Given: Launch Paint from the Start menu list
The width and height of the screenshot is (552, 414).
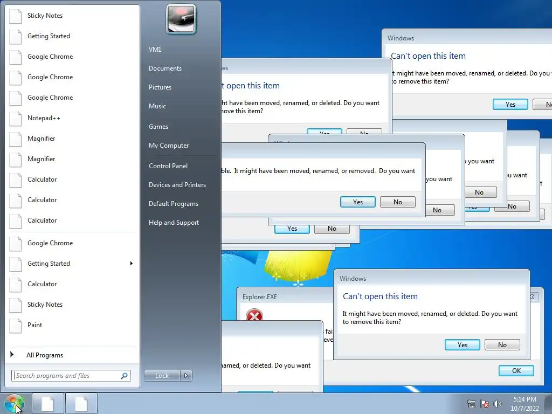Looking at the screenshot, I should [x=72, y=325].
